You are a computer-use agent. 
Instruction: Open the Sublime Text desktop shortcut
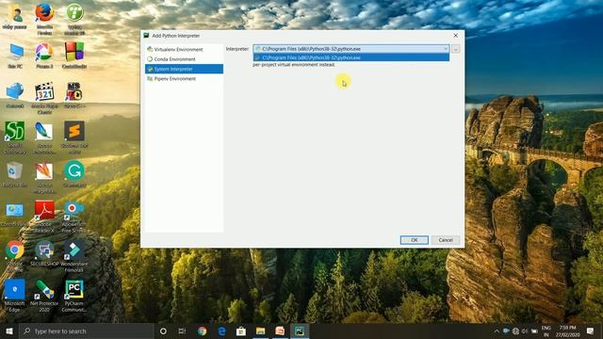tap(74, 137)
